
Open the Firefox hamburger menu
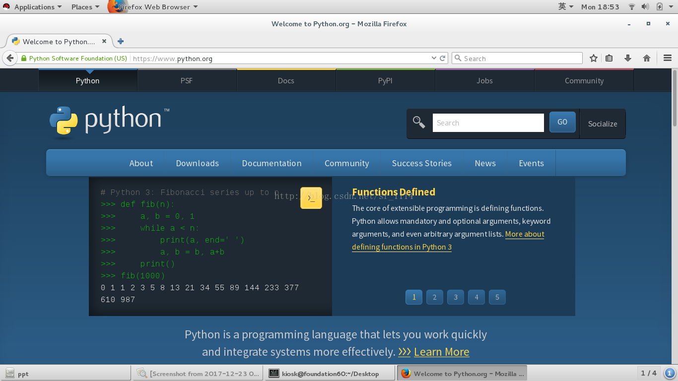pos(668,58)
